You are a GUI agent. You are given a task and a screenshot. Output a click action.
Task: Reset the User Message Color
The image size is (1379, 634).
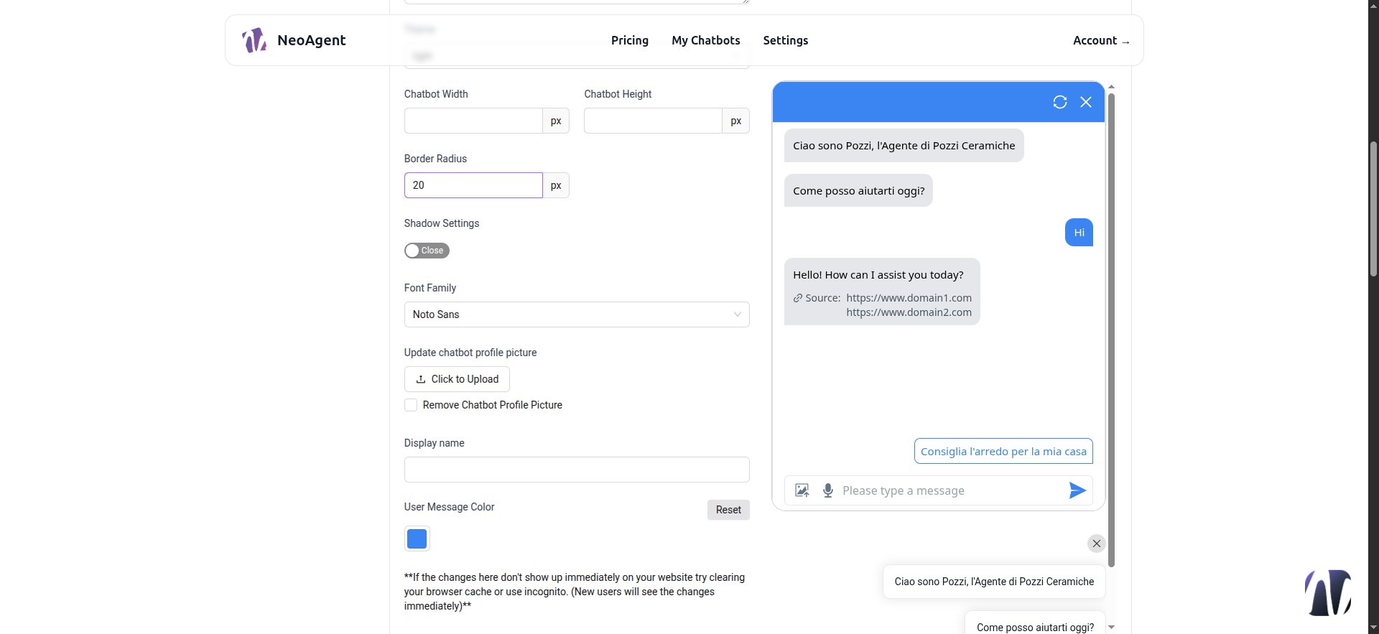tap(728, 510)
